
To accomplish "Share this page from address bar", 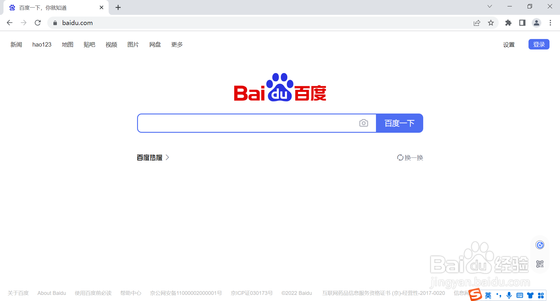I will click(x=477, y=23).
